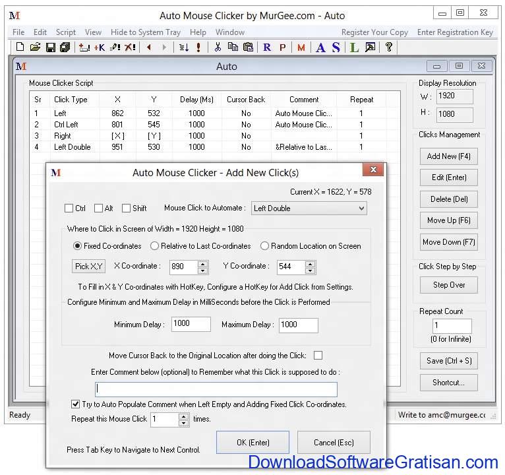Click the blue S toolbar icon
505x475 pixels.
point(336,47)
